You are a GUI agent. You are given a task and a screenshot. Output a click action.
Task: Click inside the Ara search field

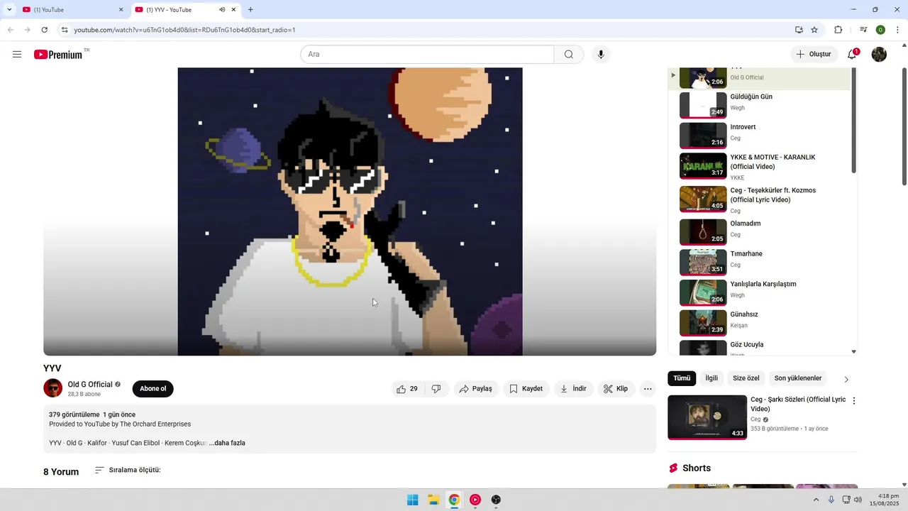click(427, 55)
